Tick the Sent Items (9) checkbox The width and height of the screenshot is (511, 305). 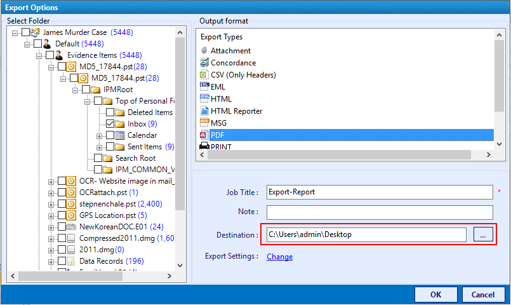click(110, 147)
